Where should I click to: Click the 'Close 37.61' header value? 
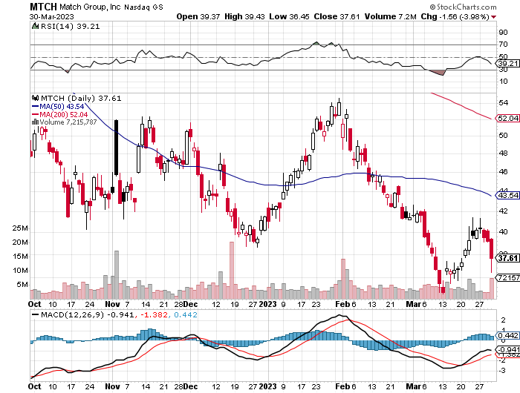click(x=337, y=16)
